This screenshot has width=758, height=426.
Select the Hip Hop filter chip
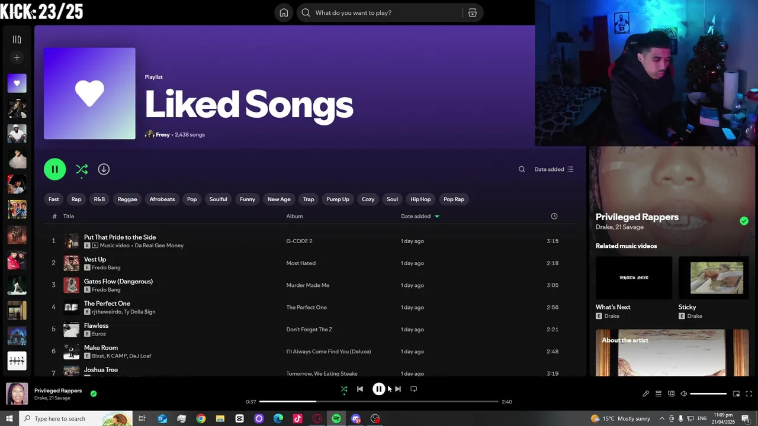(x=420, y=199)
